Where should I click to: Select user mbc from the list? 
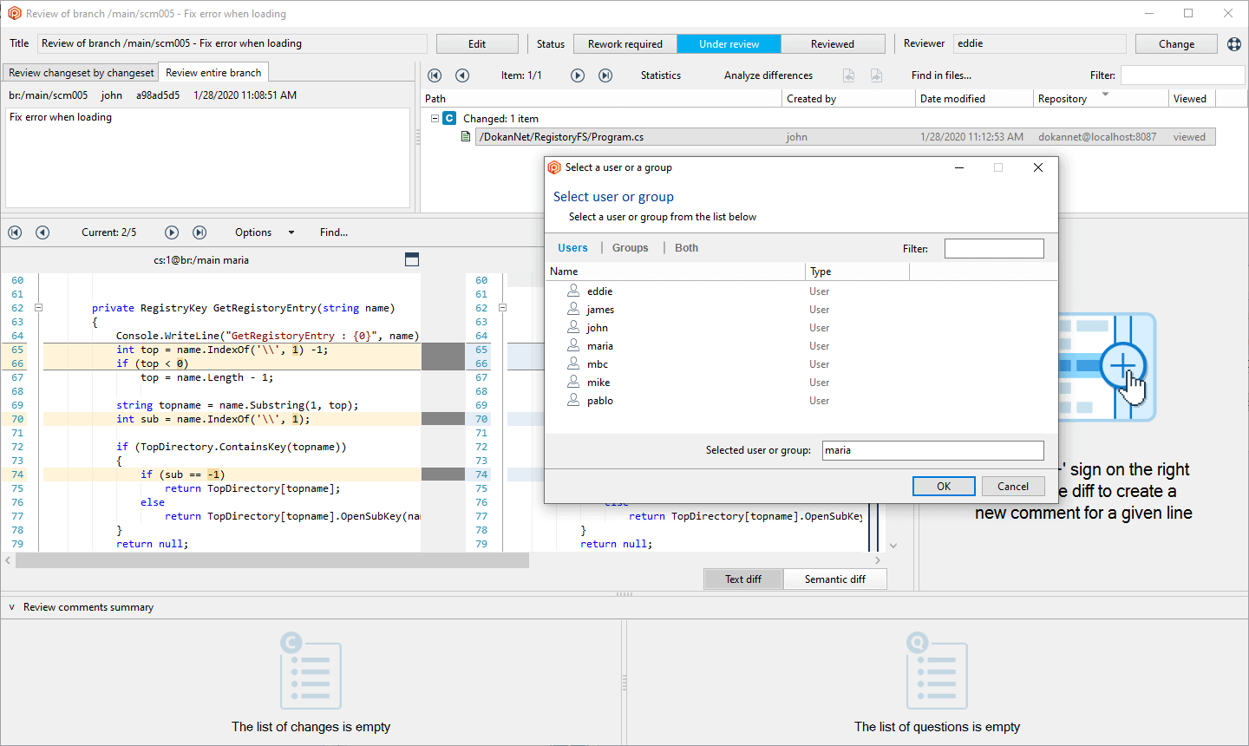tap(598, 364)
